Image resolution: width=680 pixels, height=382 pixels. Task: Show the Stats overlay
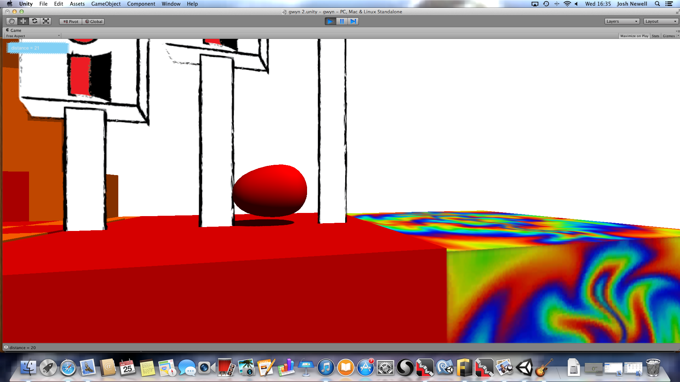tap(655, 36)
